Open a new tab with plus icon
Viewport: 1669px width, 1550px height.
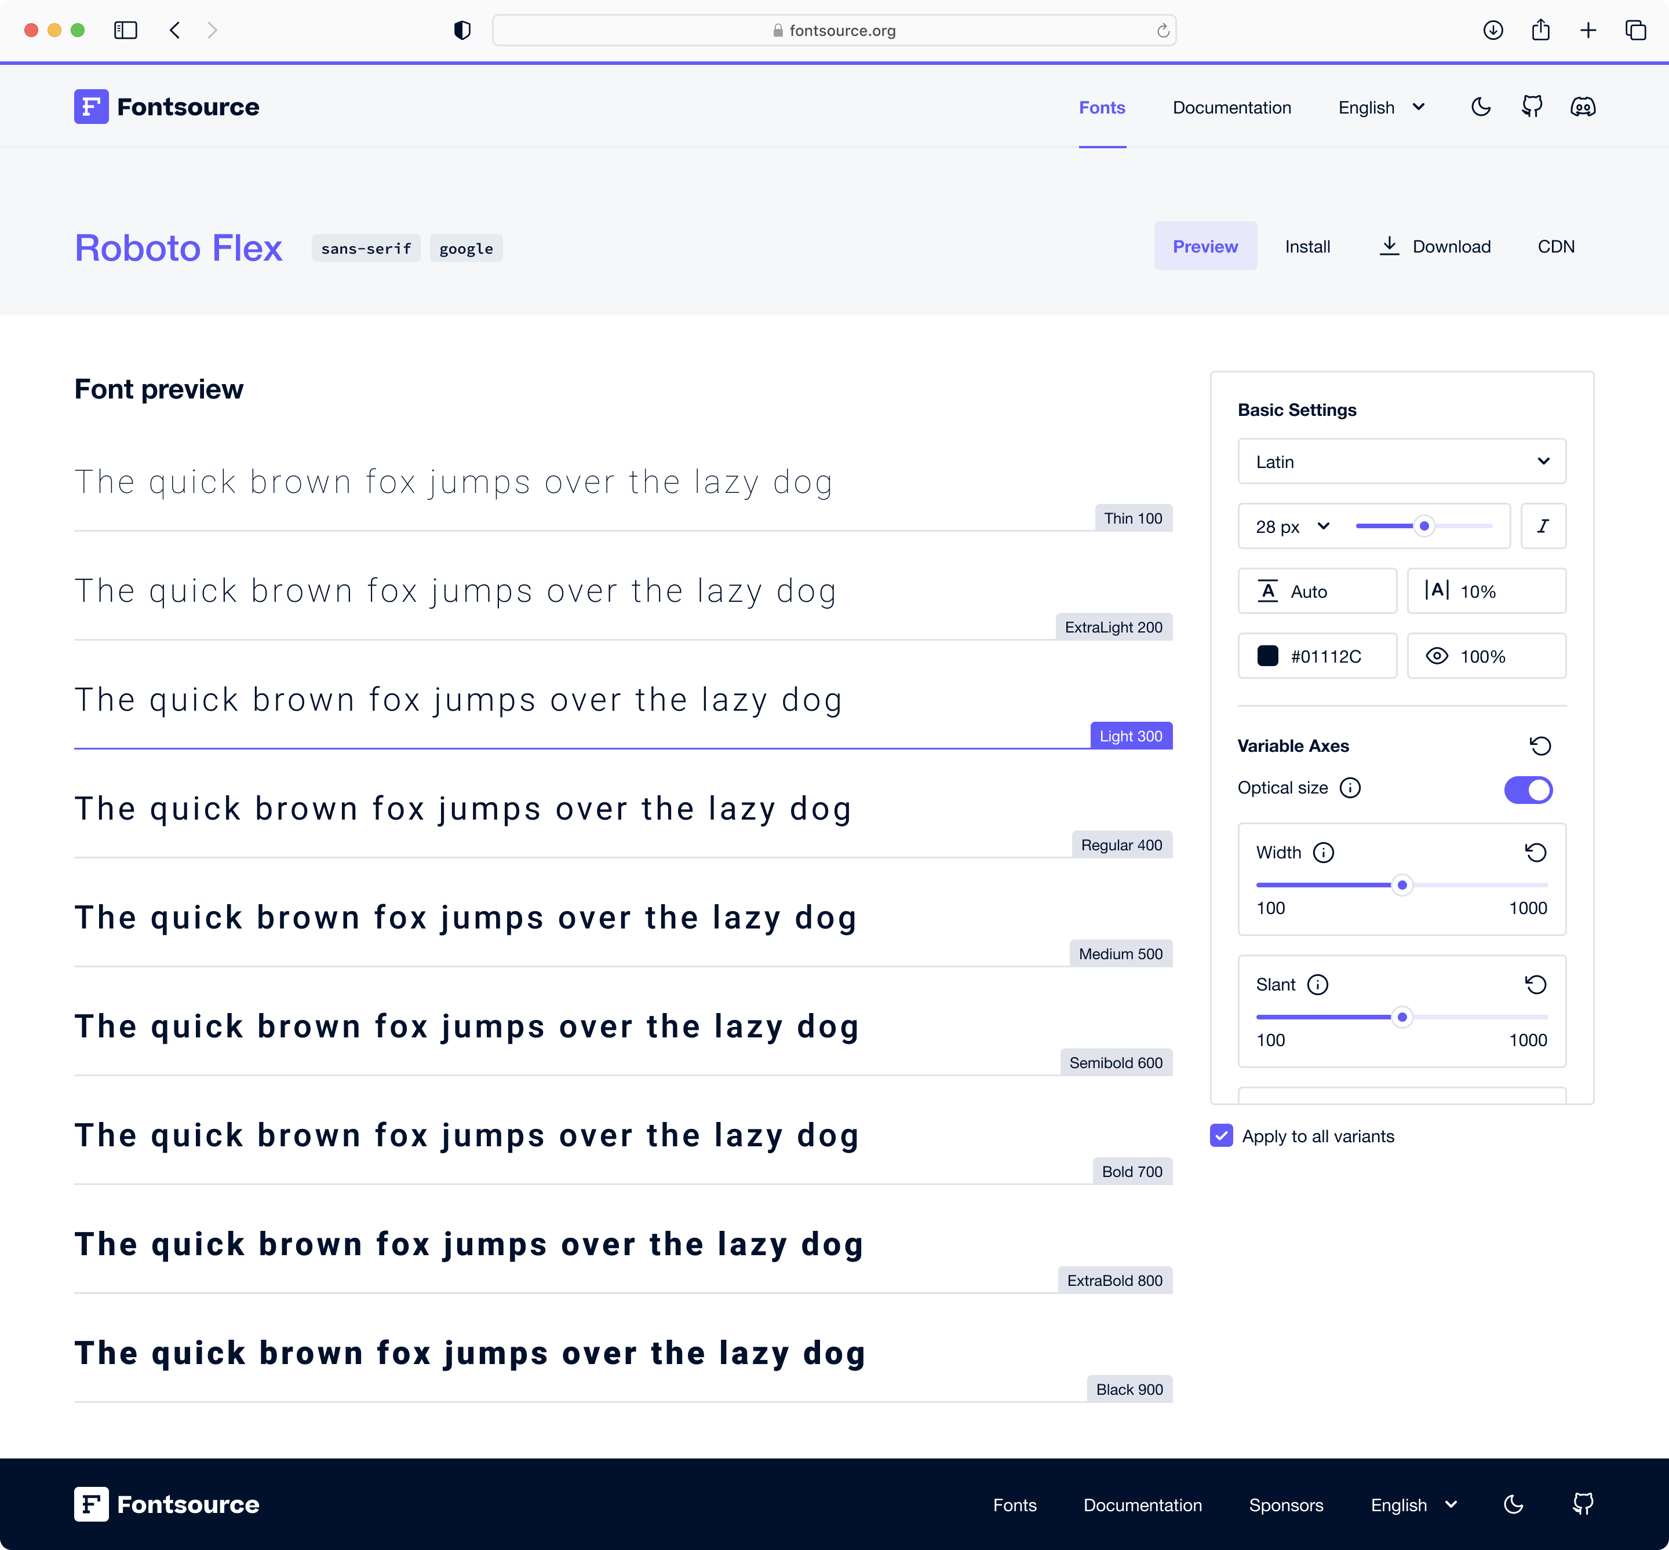[1588, 30]
